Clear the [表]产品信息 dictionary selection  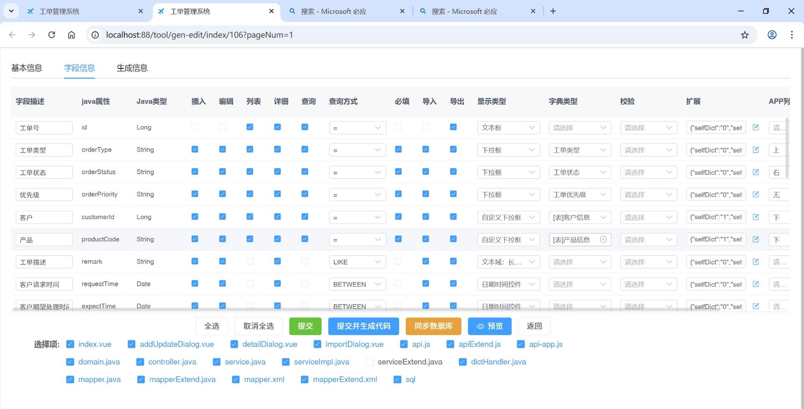pyautogui.click(x=603, y=239)
